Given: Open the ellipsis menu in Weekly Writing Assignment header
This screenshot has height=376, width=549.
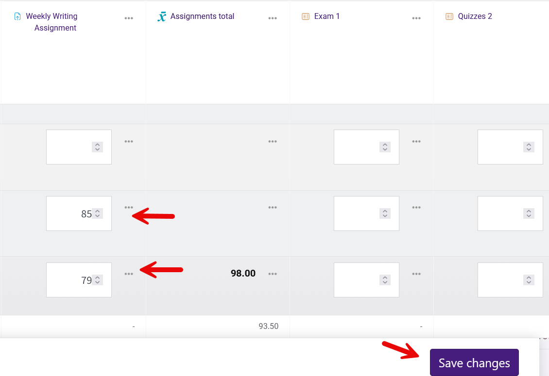Looking at the screenshot, I should (x=129, y=18).
